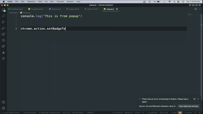Click the Bitbucket user status bar item
The width and height of the screenshot is (203, 114).
[x=49, y=113]
